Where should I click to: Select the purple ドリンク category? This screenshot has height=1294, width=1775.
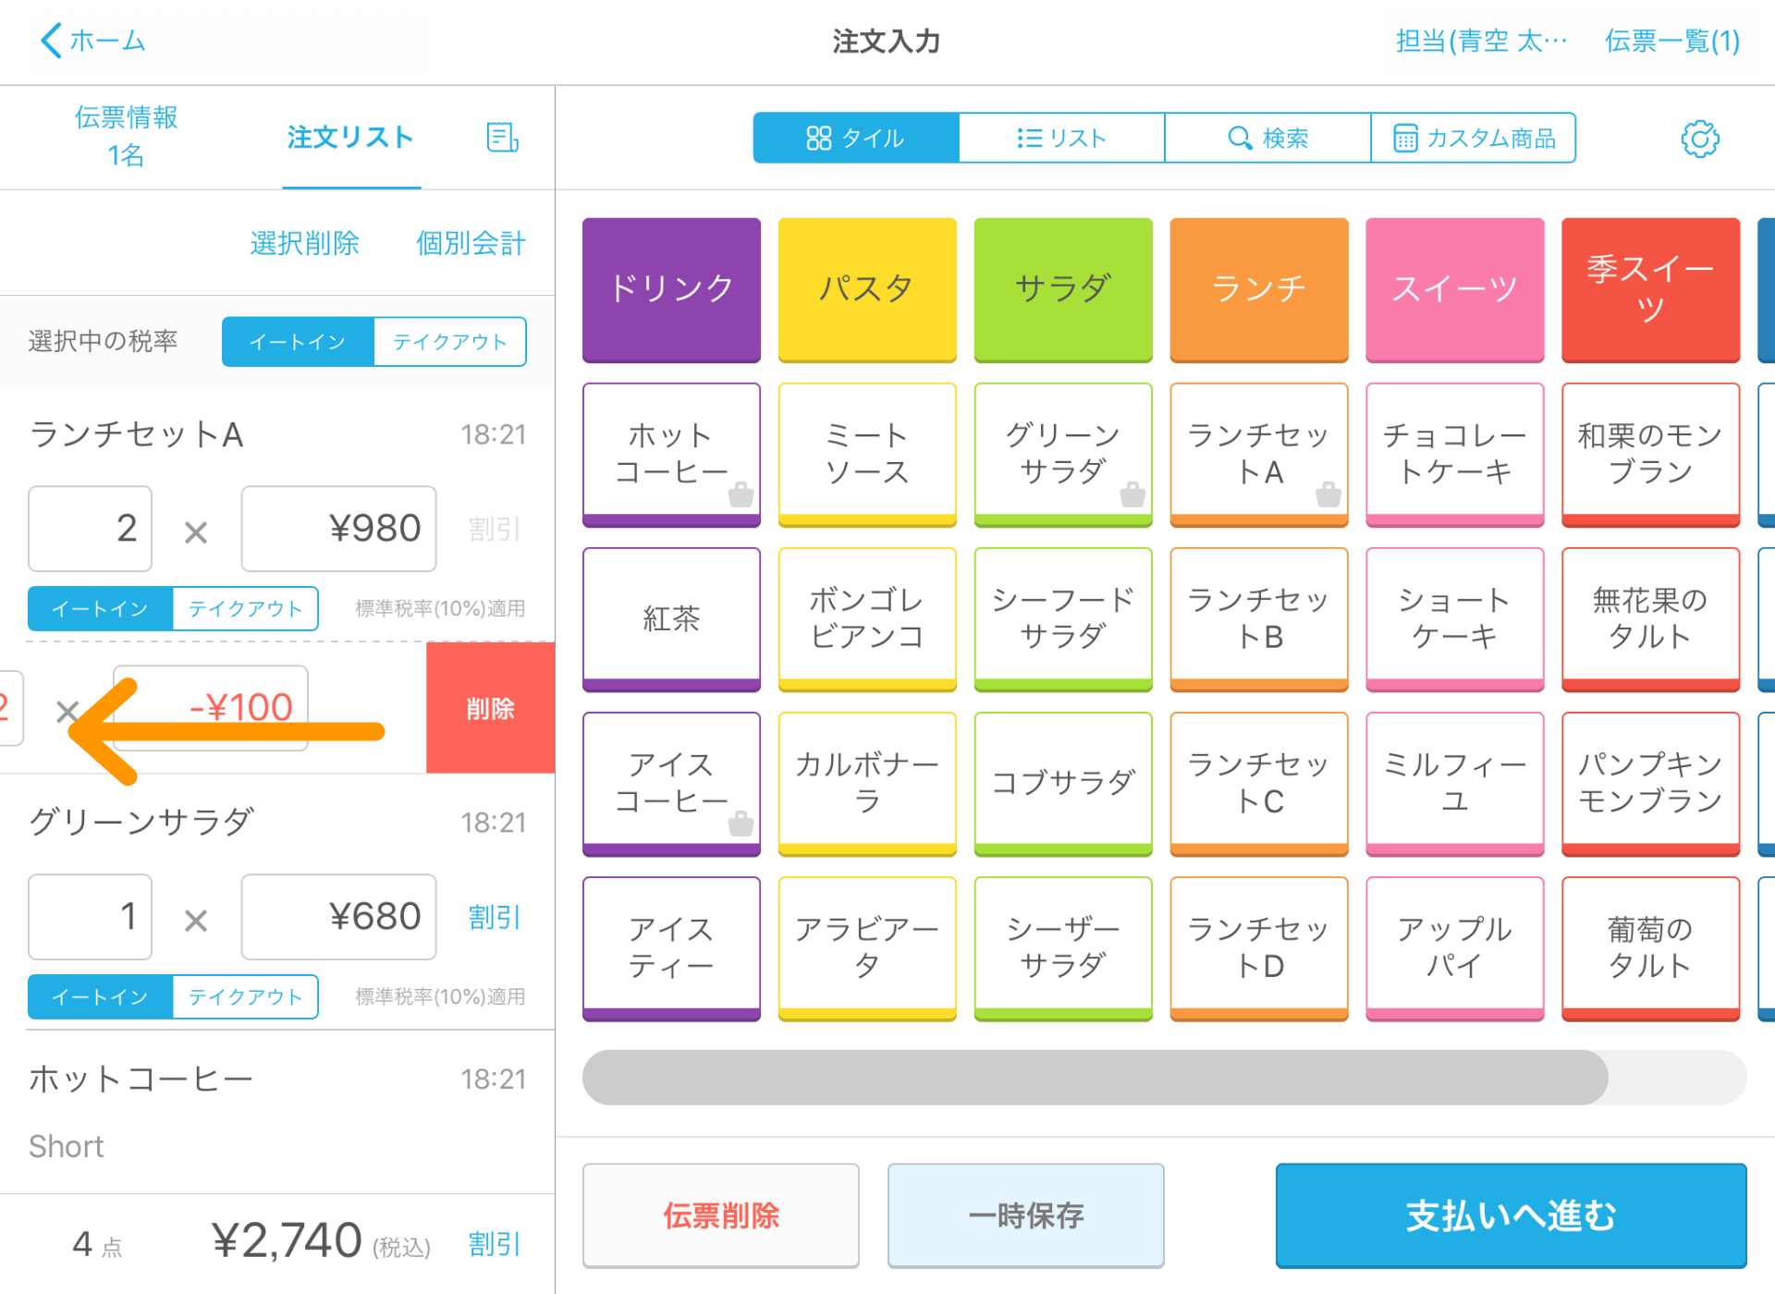[671, 289]
